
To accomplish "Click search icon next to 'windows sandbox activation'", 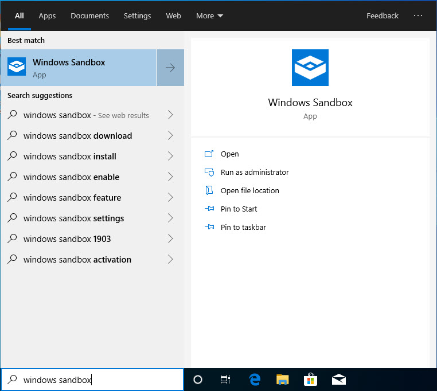I will pyautogui.click(x=12, y=259).
